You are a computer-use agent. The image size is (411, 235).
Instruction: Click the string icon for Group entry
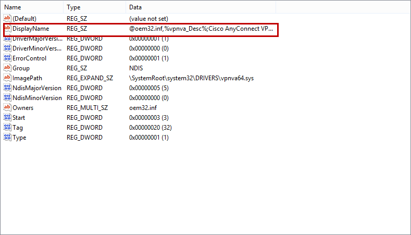point(7,68)
